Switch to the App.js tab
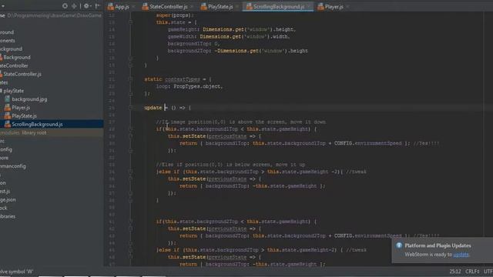 [x=118, y=7]
